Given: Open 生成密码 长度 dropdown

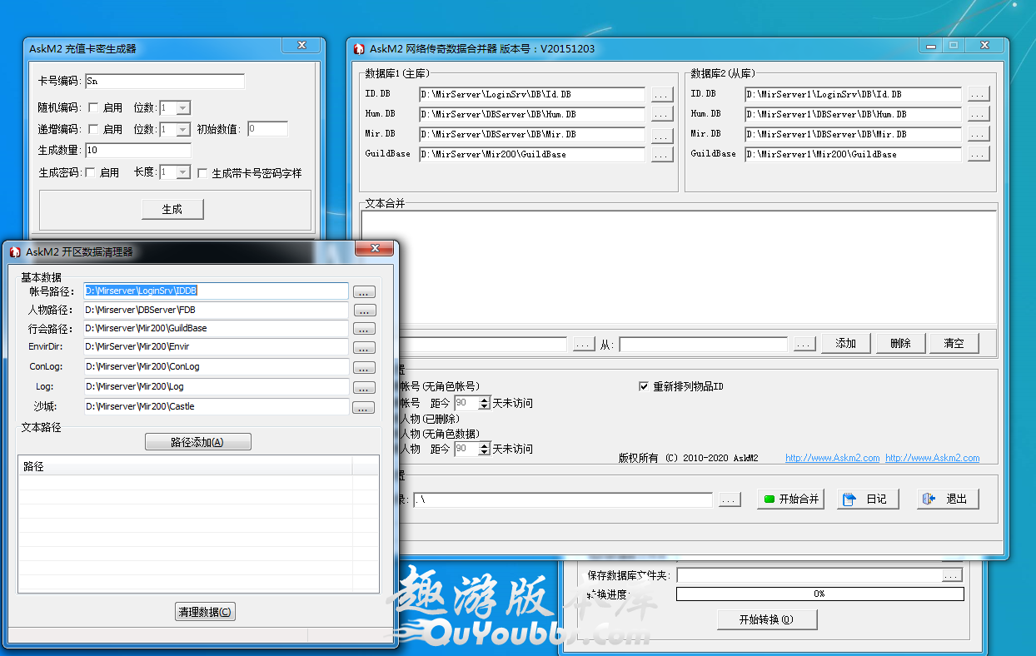Looking at the screenshot, I should pos(183,172).
